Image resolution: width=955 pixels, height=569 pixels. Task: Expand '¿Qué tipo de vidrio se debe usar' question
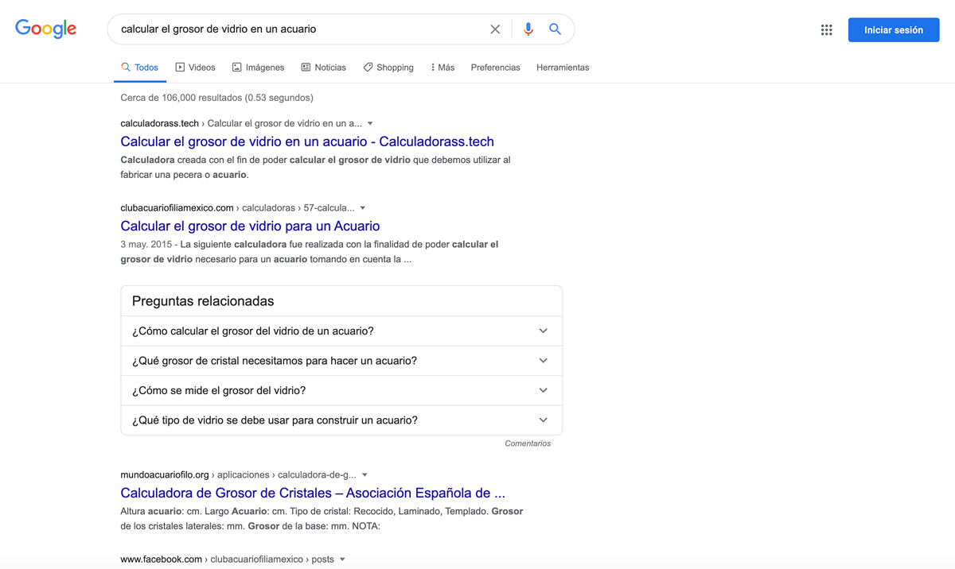click(x=341, y=420)
